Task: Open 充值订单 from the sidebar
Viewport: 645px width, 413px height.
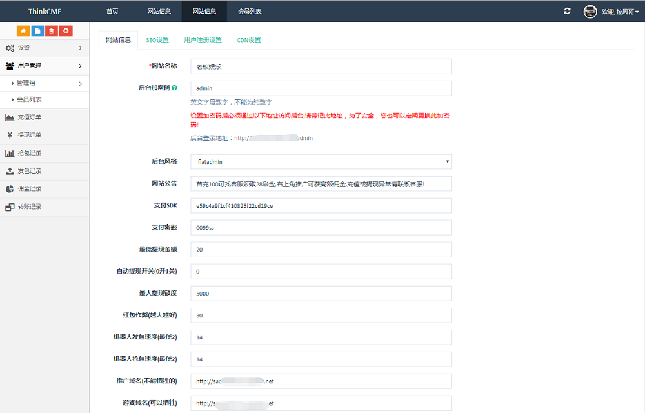Action: [30, 117]
